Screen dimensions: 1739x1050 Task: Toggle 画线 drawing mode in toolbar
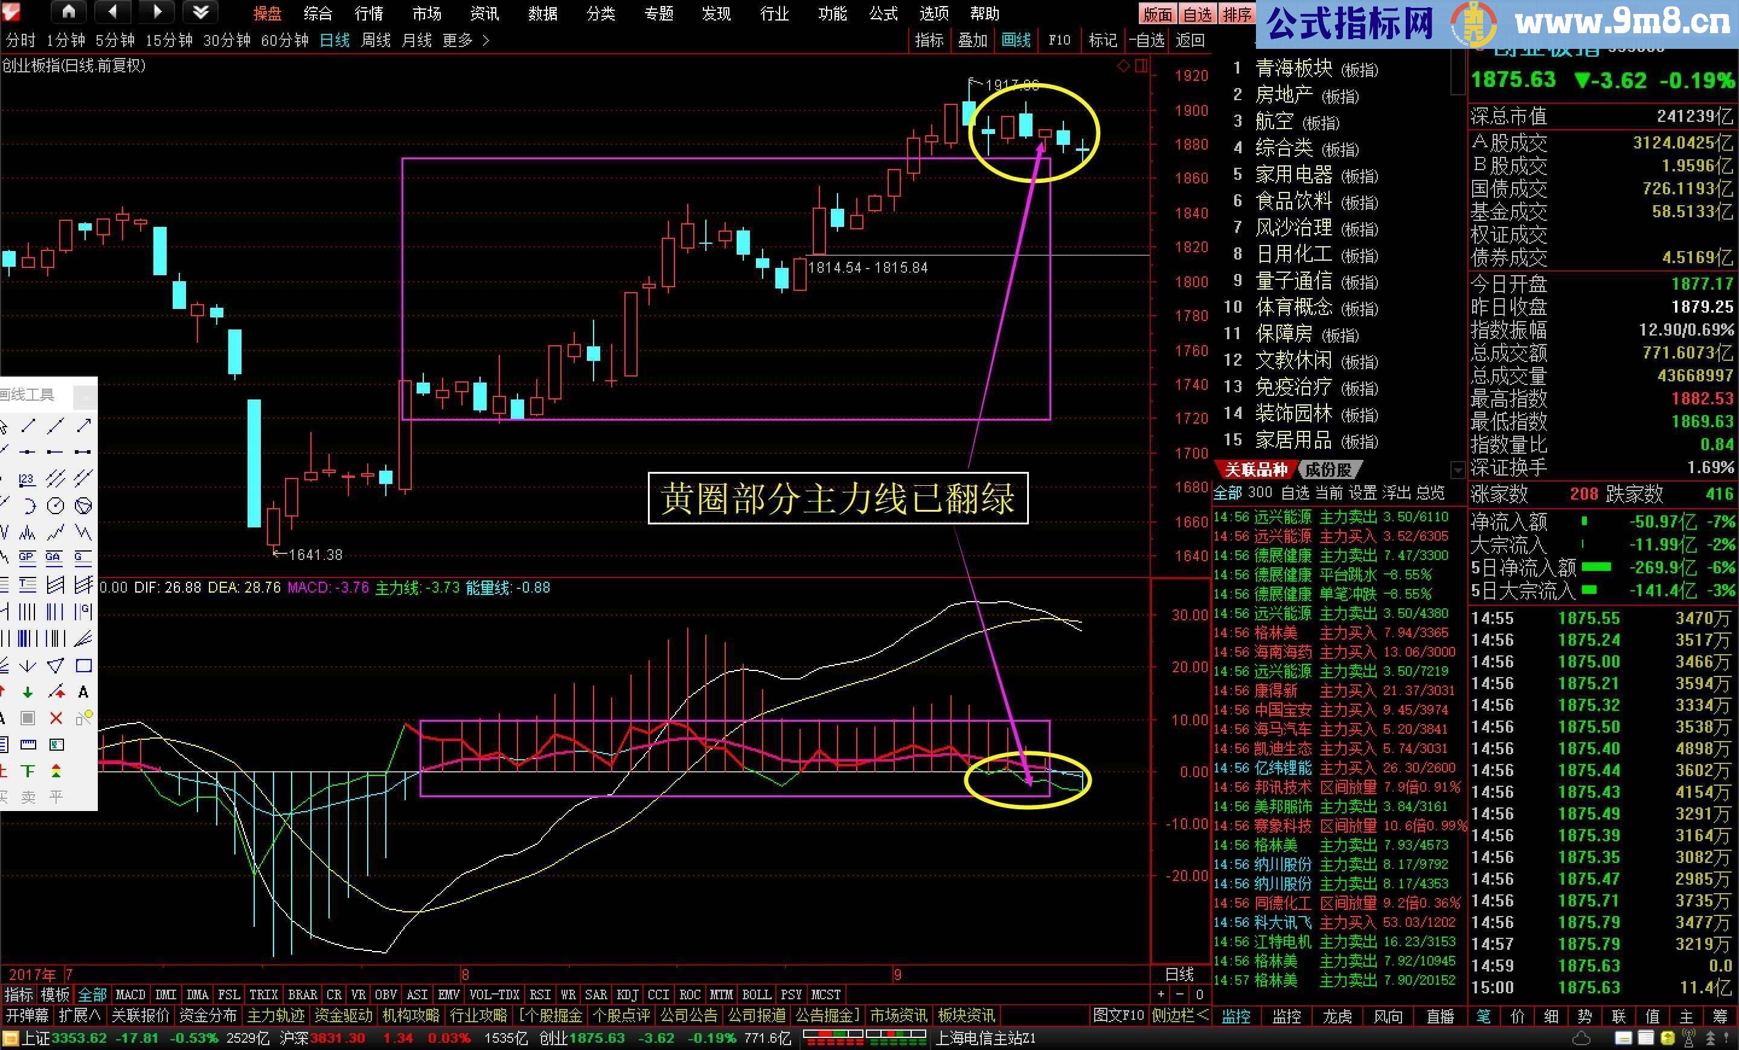click(x=1016, y=40)
